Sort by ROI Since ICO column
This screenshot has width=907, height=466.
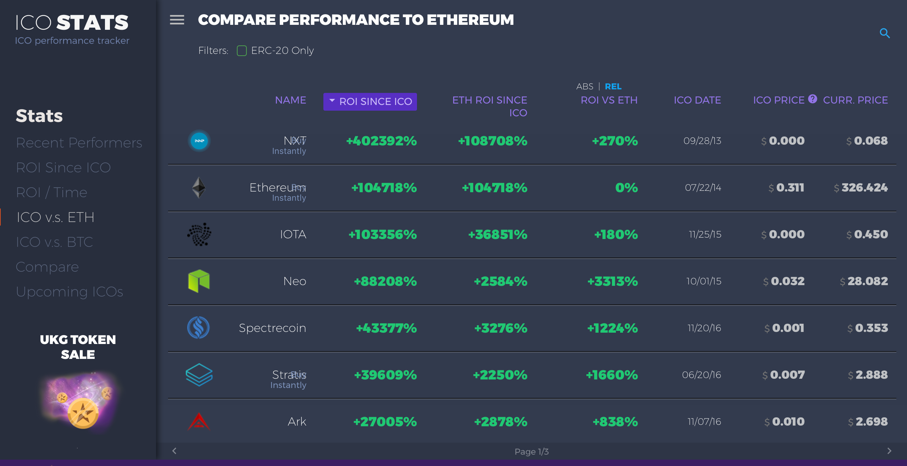pos(370,101)
